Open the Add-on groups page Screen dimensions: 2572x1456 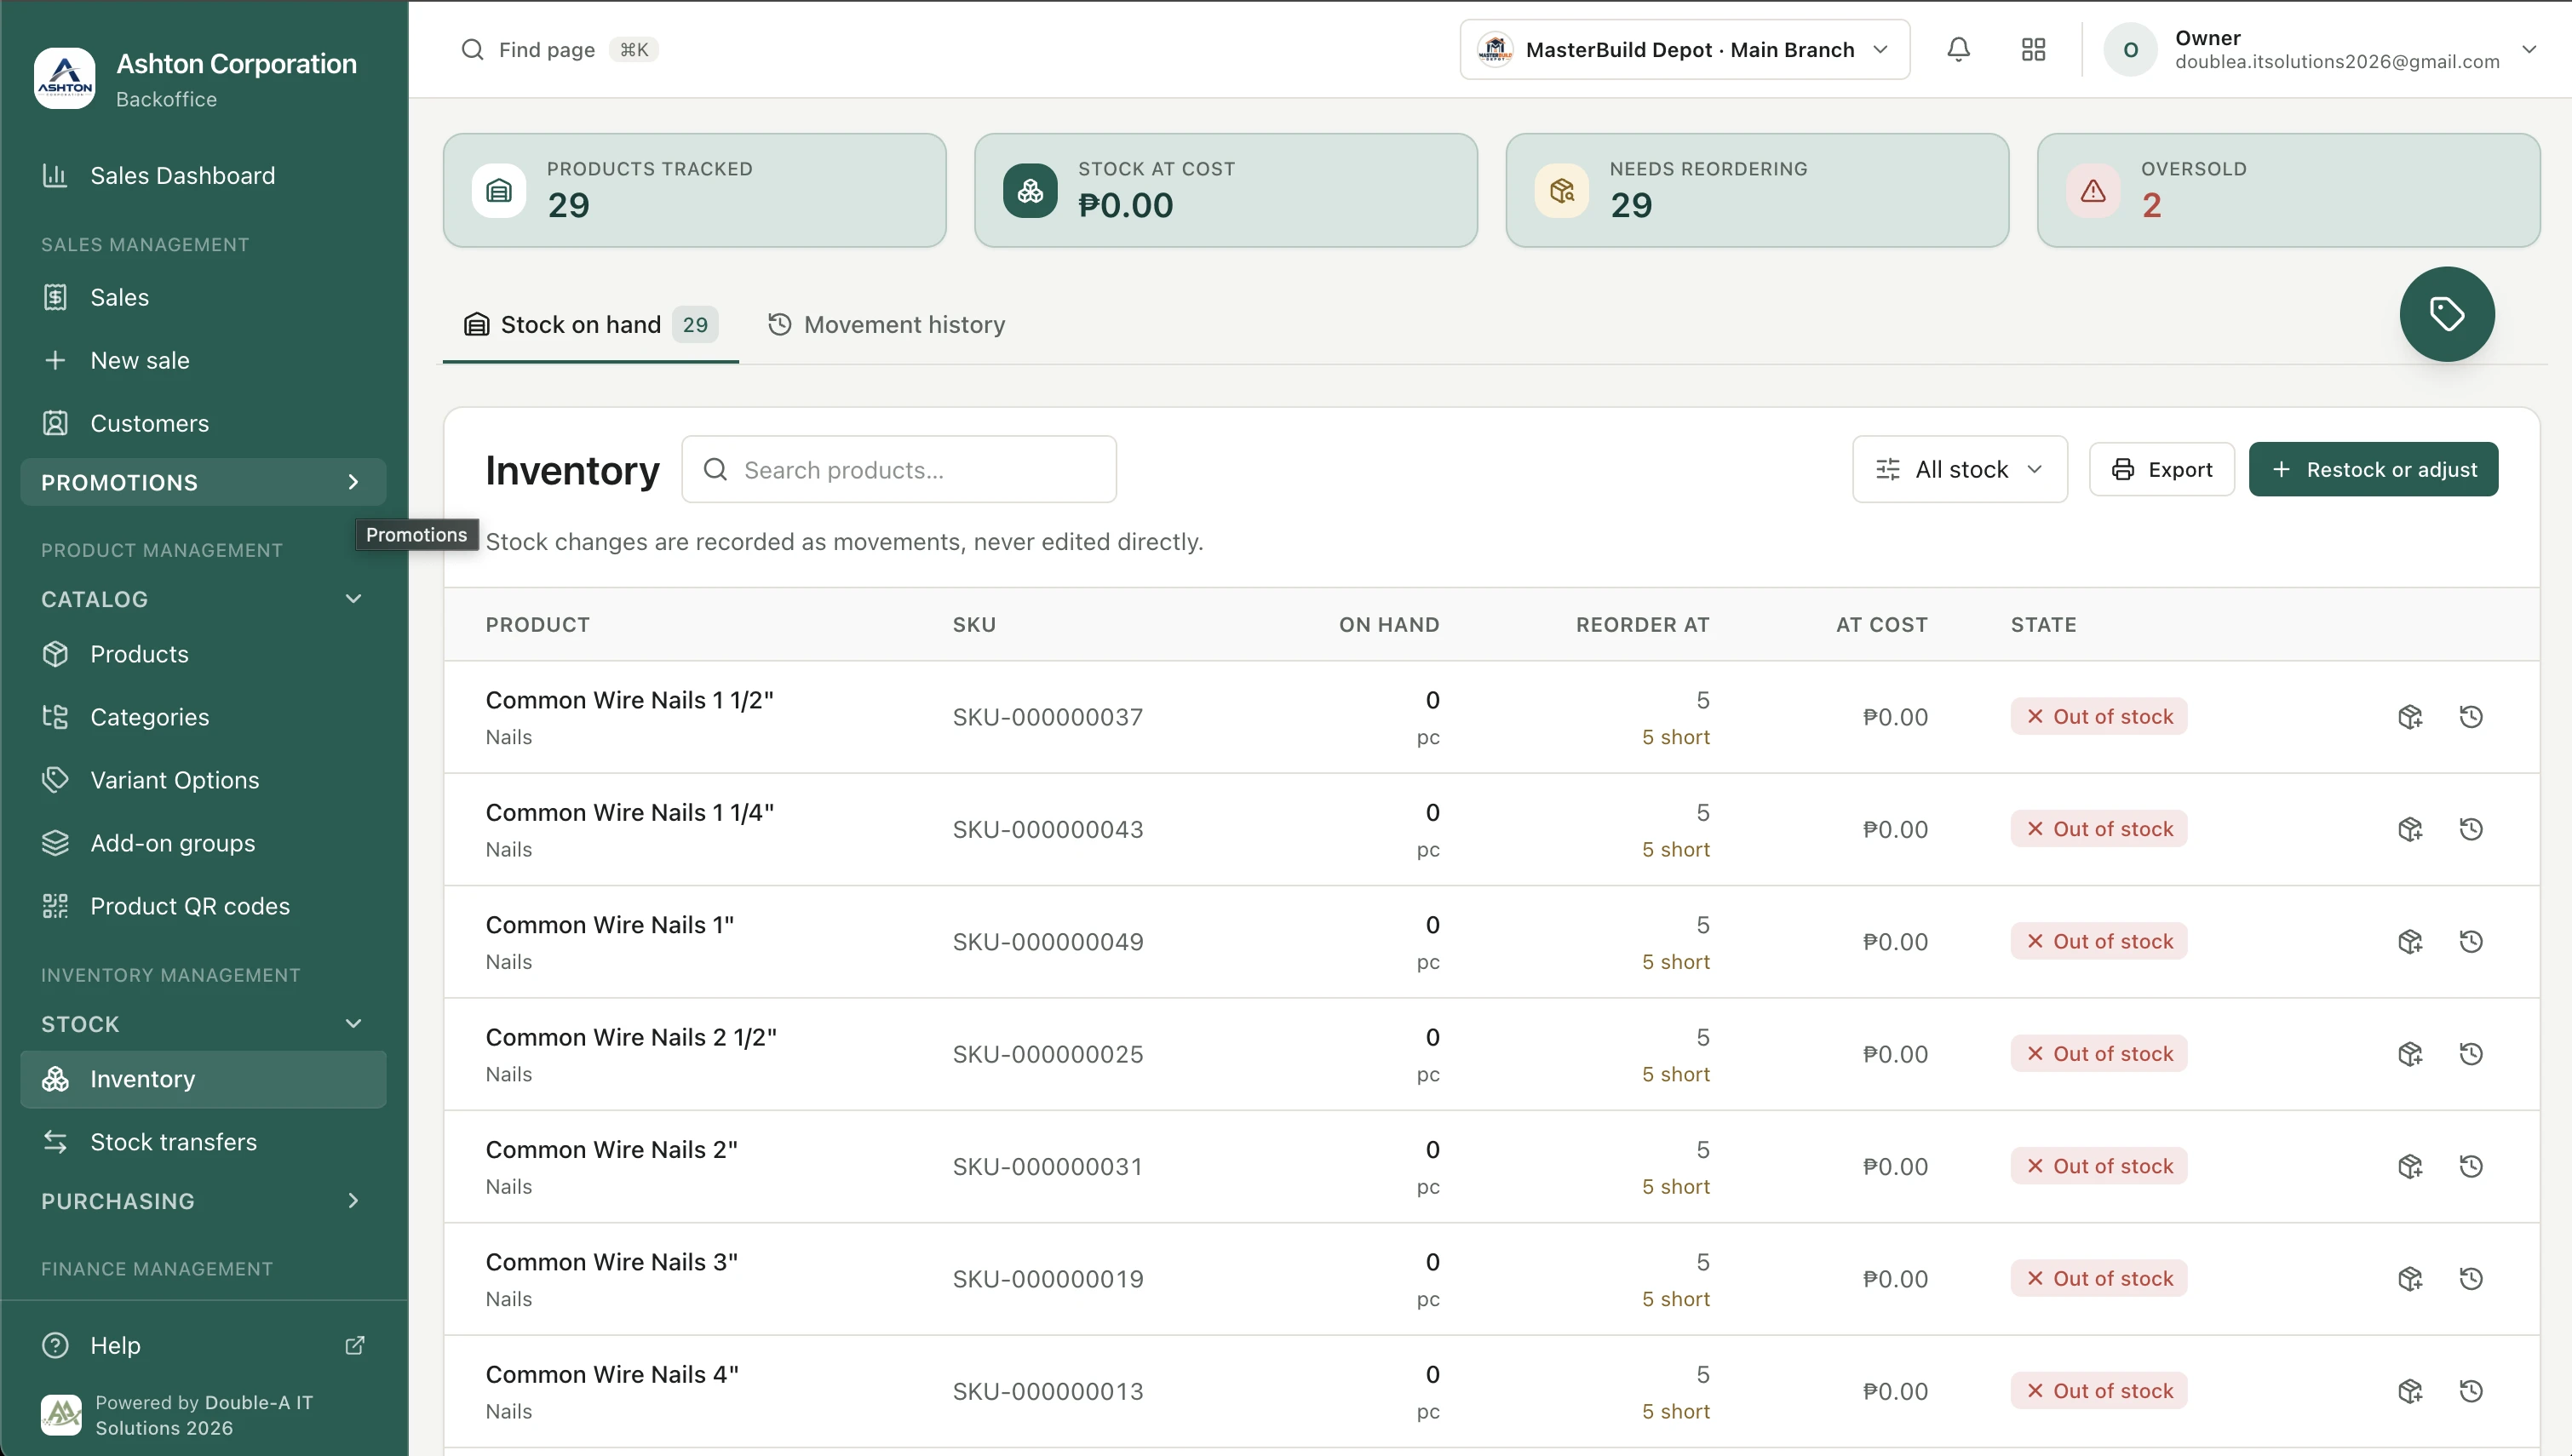(x=203, y=843)
